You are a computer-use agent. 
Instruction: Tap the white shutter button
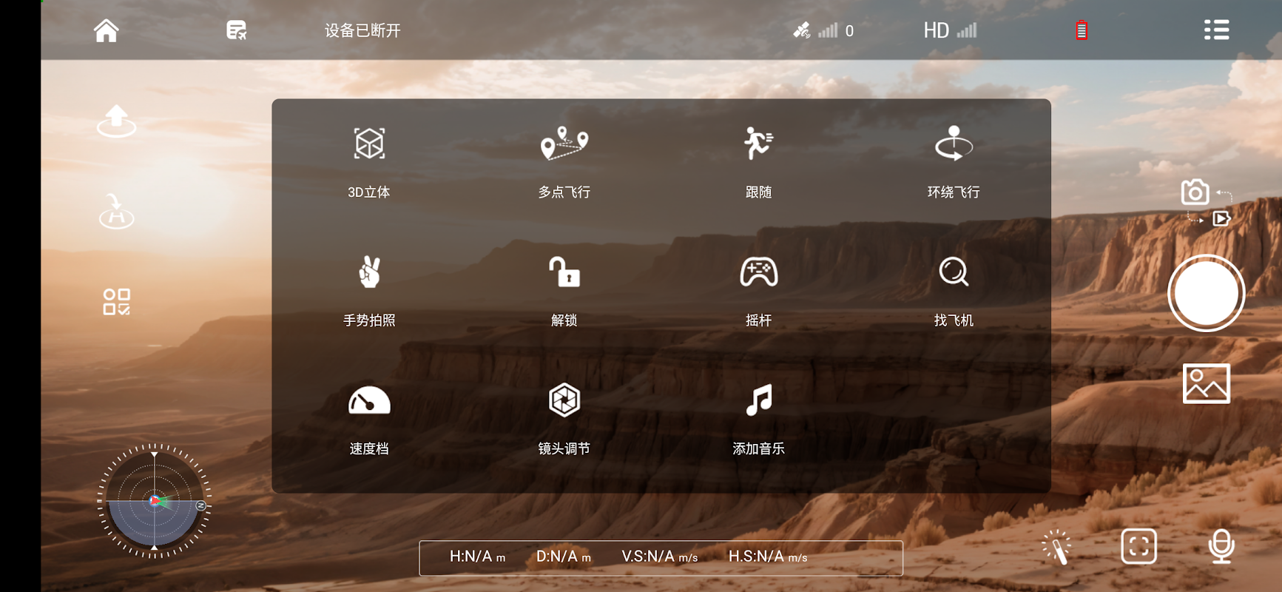tap(1206, 294)
